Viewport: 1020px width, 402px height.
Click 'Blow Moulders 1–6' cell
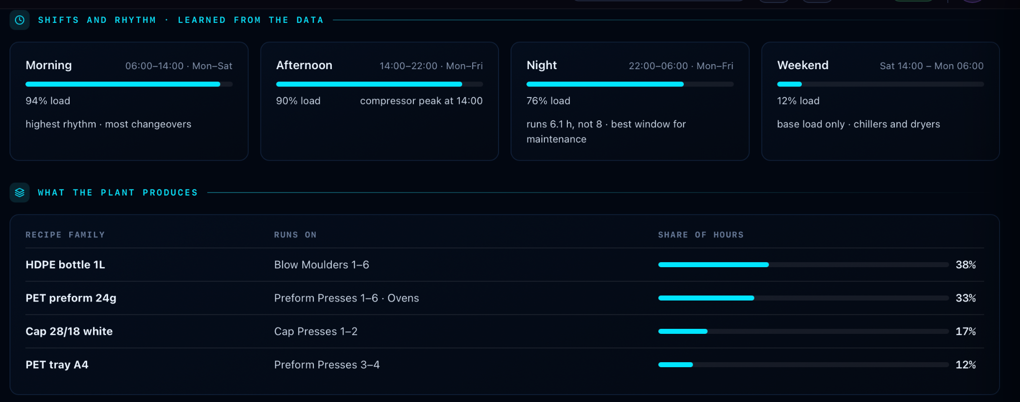pyautogui.click(x=322, y=265)
